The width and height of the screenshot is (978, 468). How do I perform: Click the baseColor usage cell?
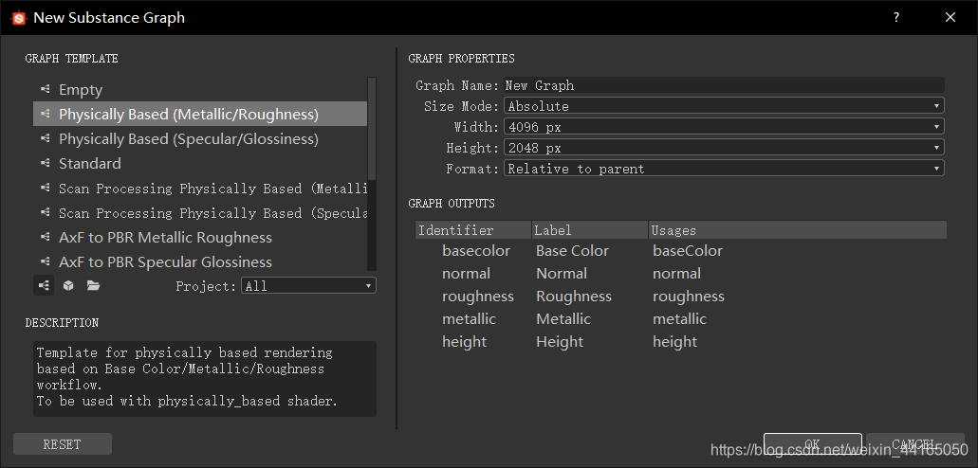pos(688,250)
